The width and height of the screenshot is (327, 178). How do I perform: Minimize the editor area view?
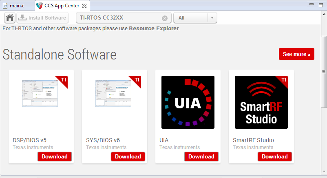click(x=312, y=4)
